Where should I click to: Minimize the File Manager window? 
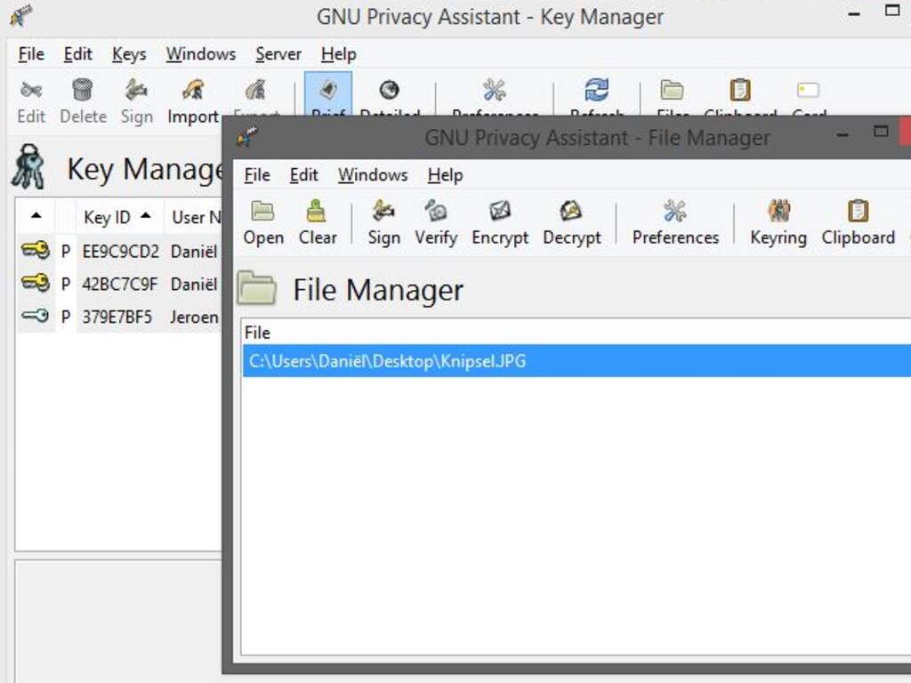[842, 135]
